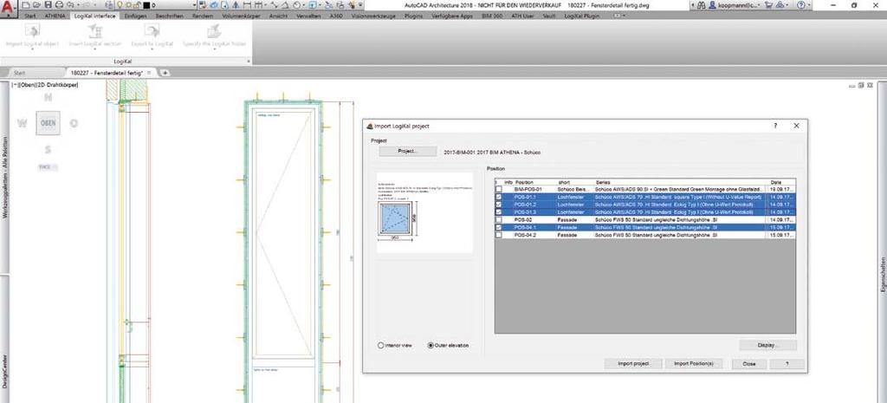Open the koopmann account dropdown
The height and width of the screenshot is (403, 887).
click(x=758, y=4)
